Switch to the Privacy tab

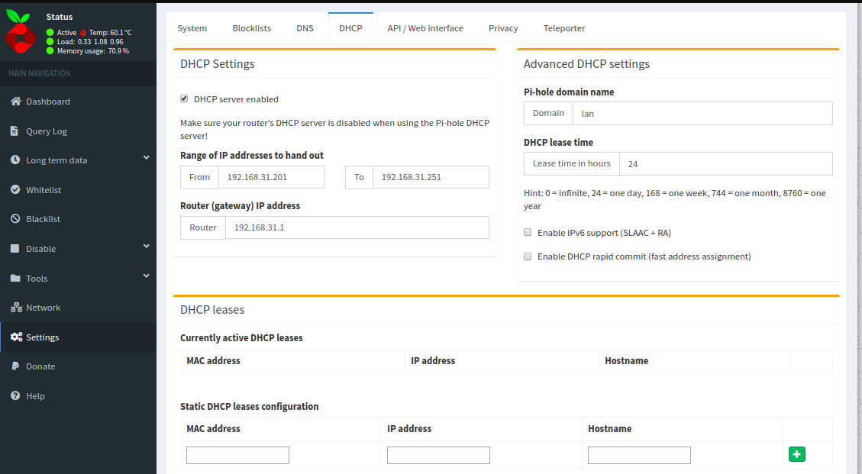point(503,27)
